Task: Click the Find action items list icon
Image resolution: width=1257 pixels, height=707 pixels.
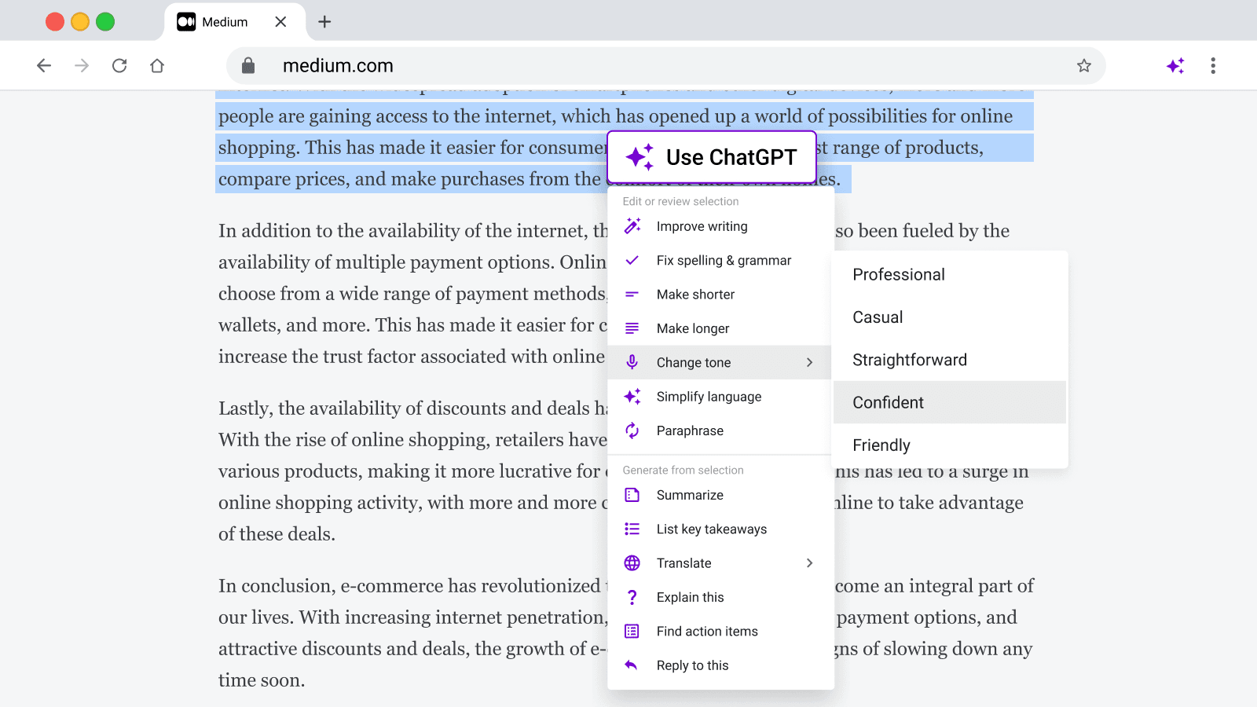Action: point(632,632)
